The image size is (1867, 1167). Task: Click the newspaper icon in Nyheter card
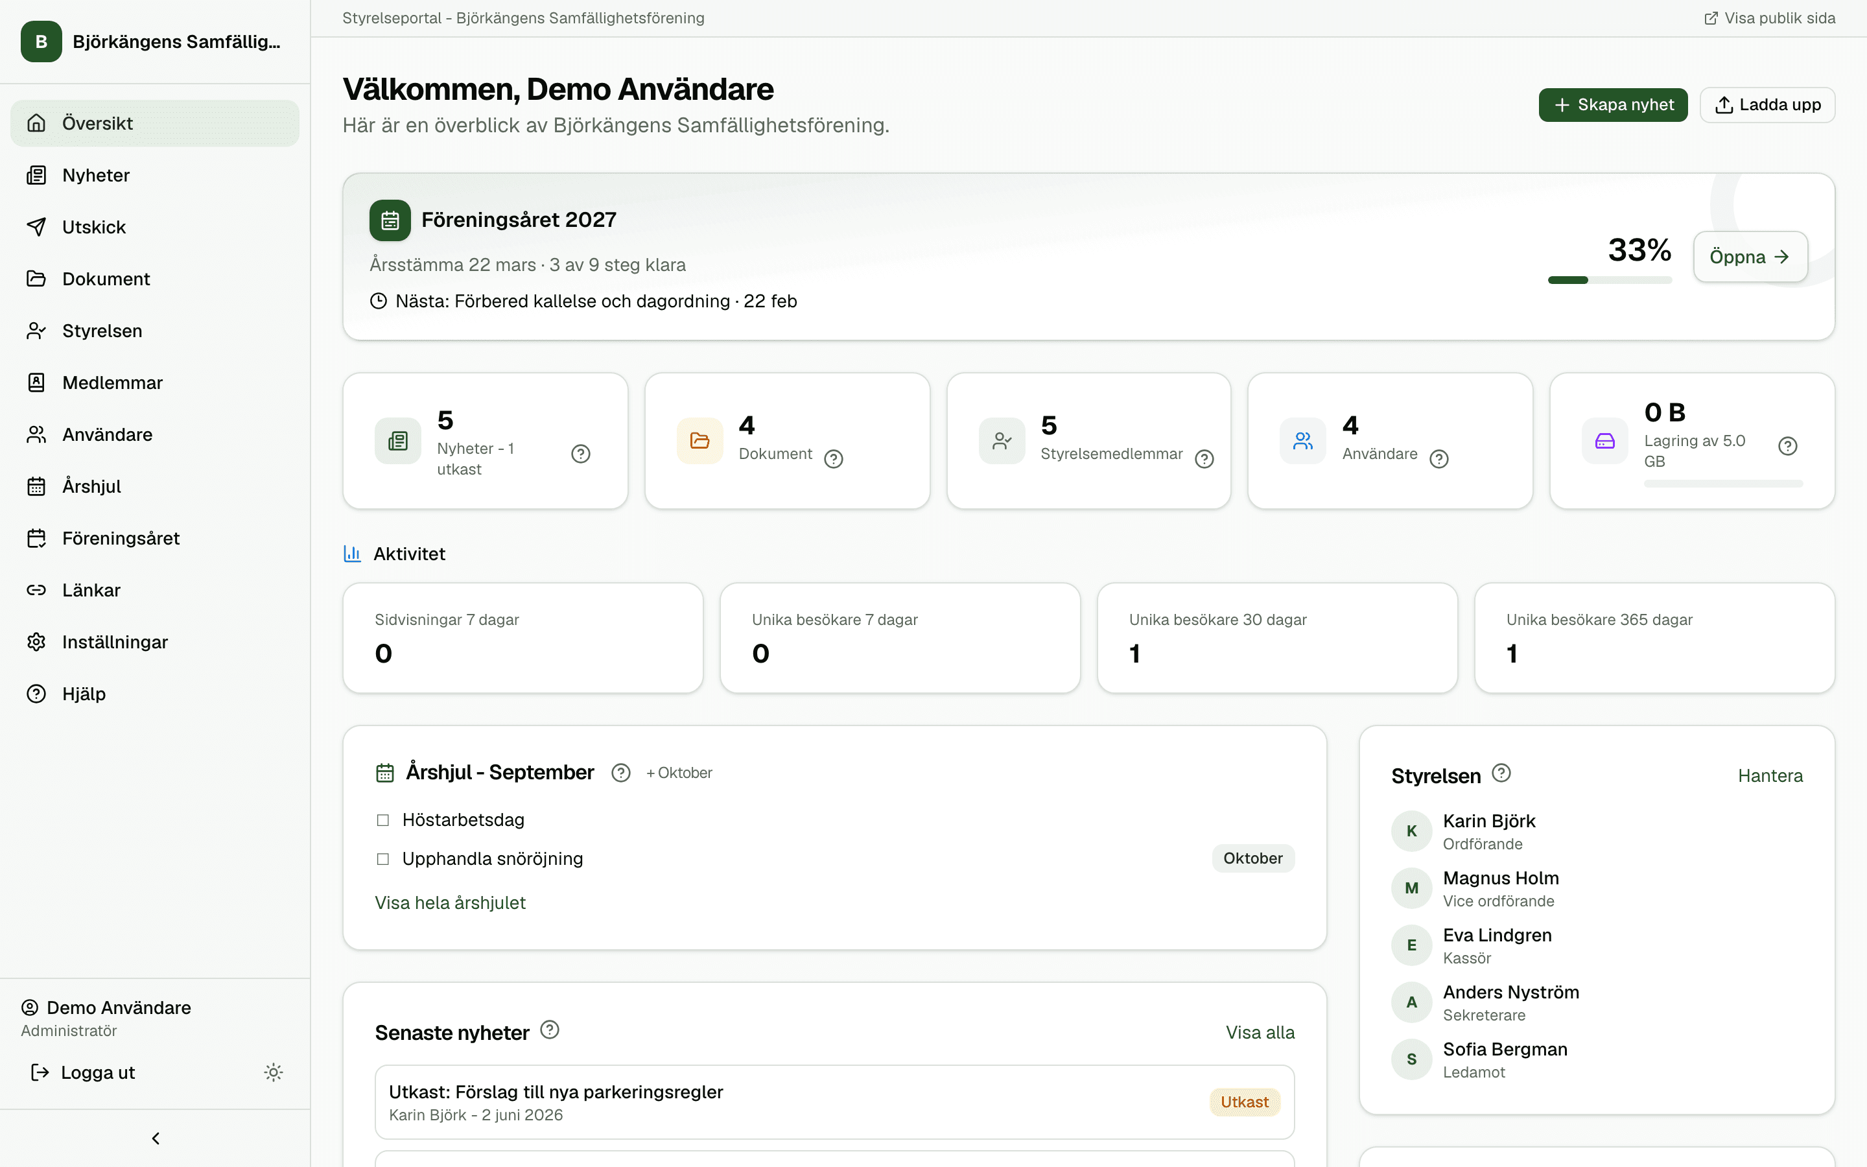pyautogui.click(x=398, y=441)
